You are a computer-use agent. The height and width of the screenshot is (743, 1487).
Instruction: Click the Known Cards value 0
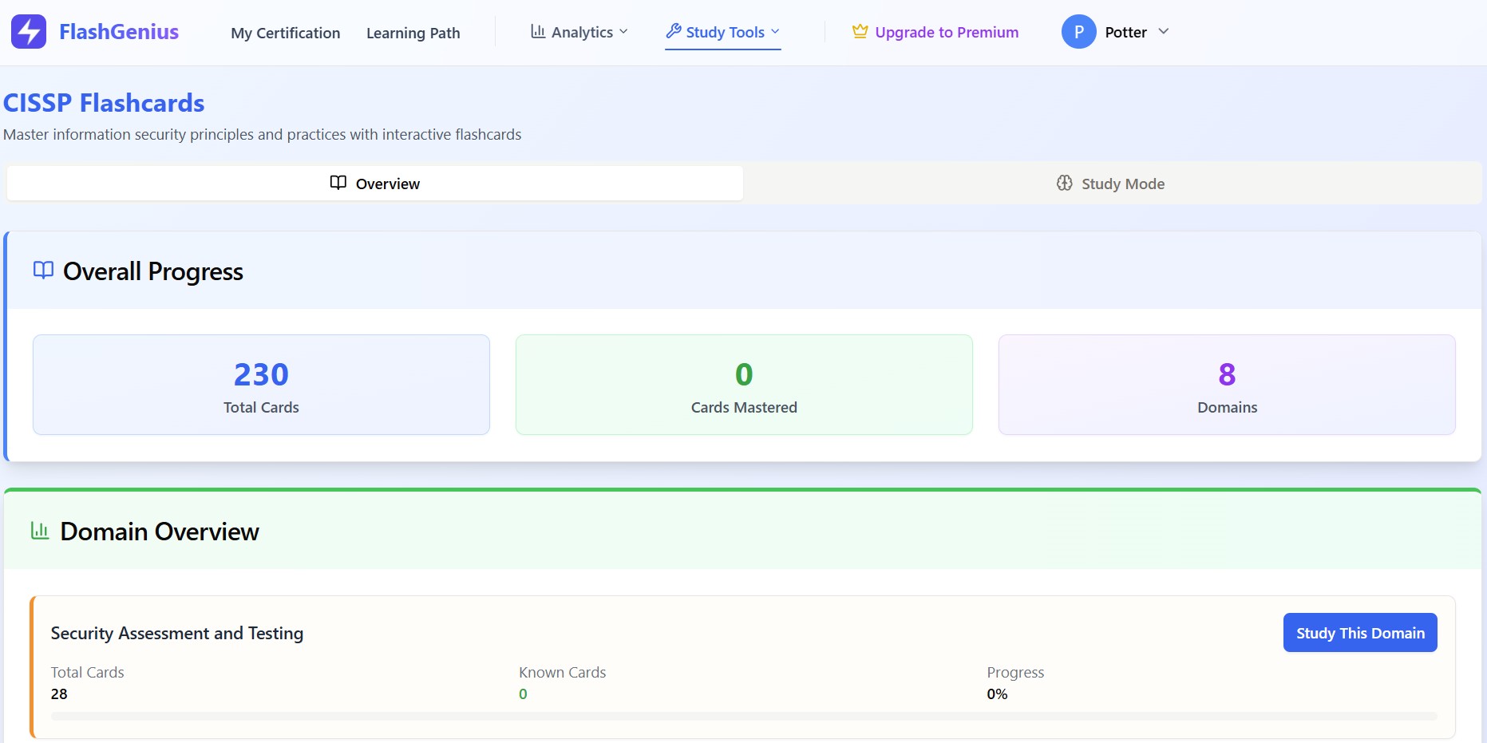click(x=523, y=694)
